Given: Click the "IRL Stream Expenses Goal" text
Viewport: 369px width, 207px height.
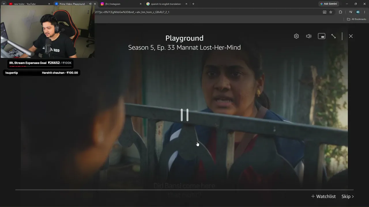Looking at the screenshot, I should (x=28, y=63).
